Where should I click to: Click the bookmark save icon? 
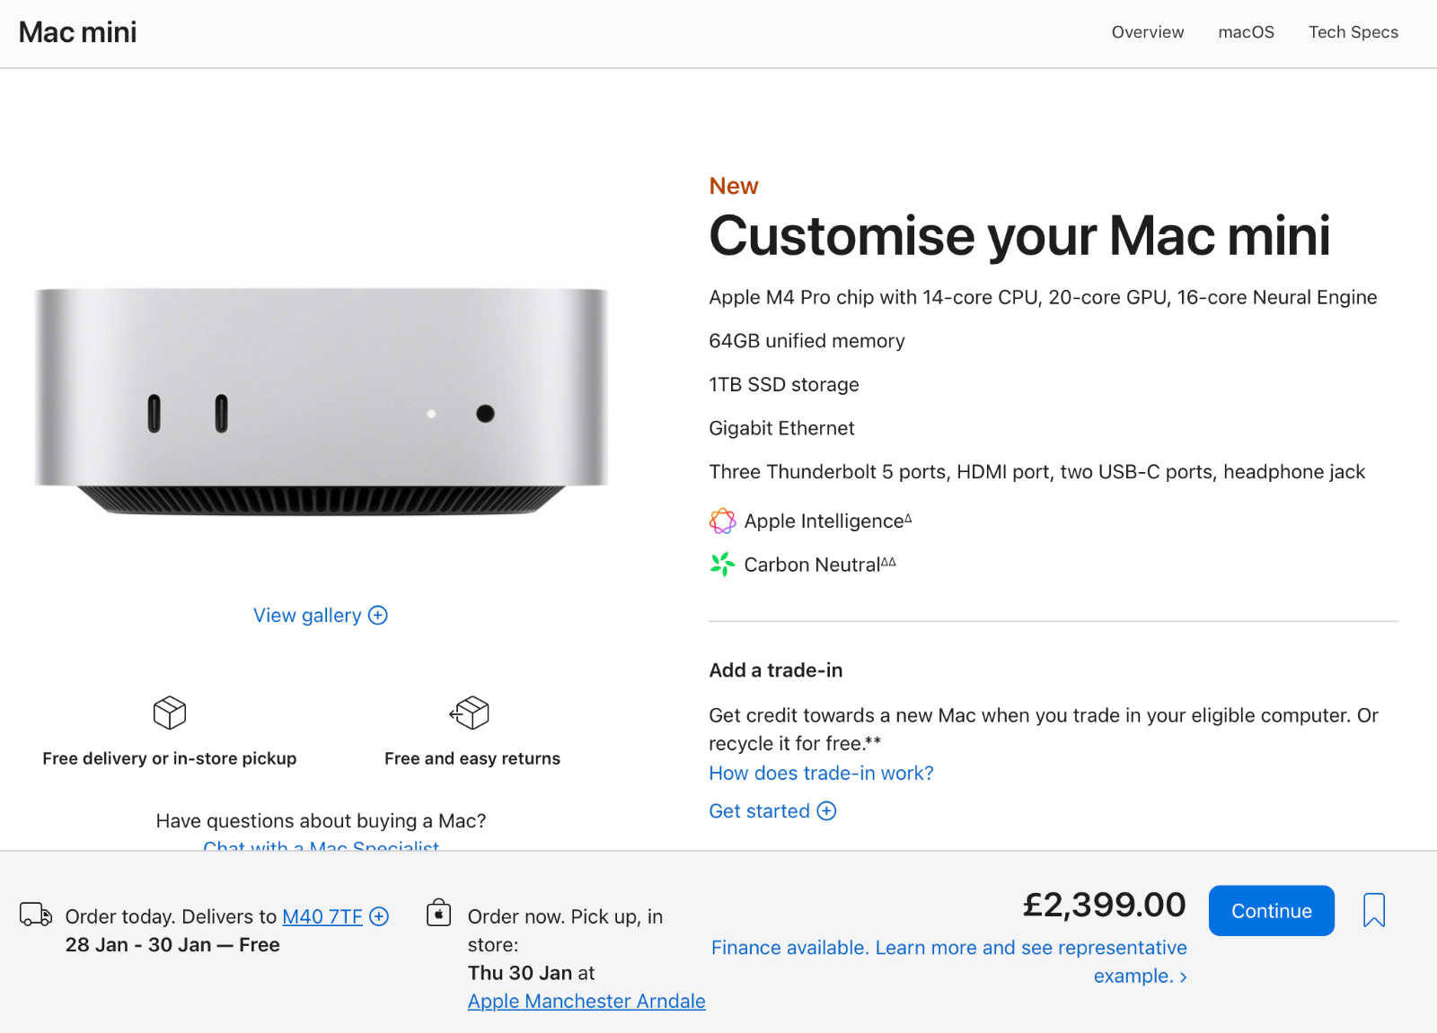[x=1373, y=910]
